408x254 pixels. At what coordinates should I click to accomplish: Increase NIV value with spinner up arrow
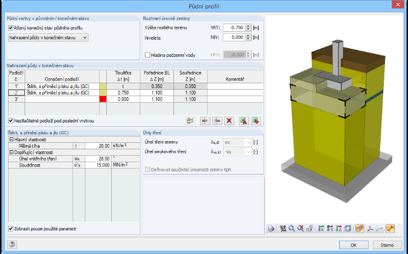point(248,35)
